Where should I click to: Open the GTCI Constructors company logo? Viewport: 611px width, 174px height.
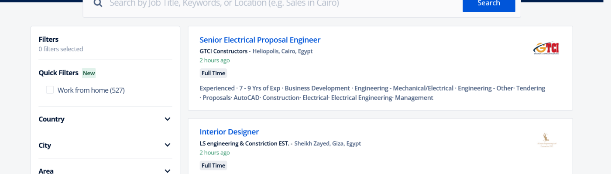pos(546,48)
